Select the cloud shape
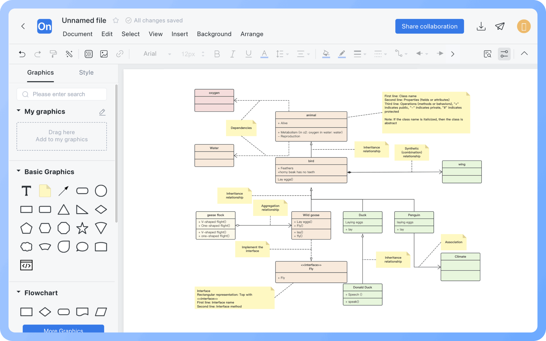546x341 pixels. coord(26,247)
